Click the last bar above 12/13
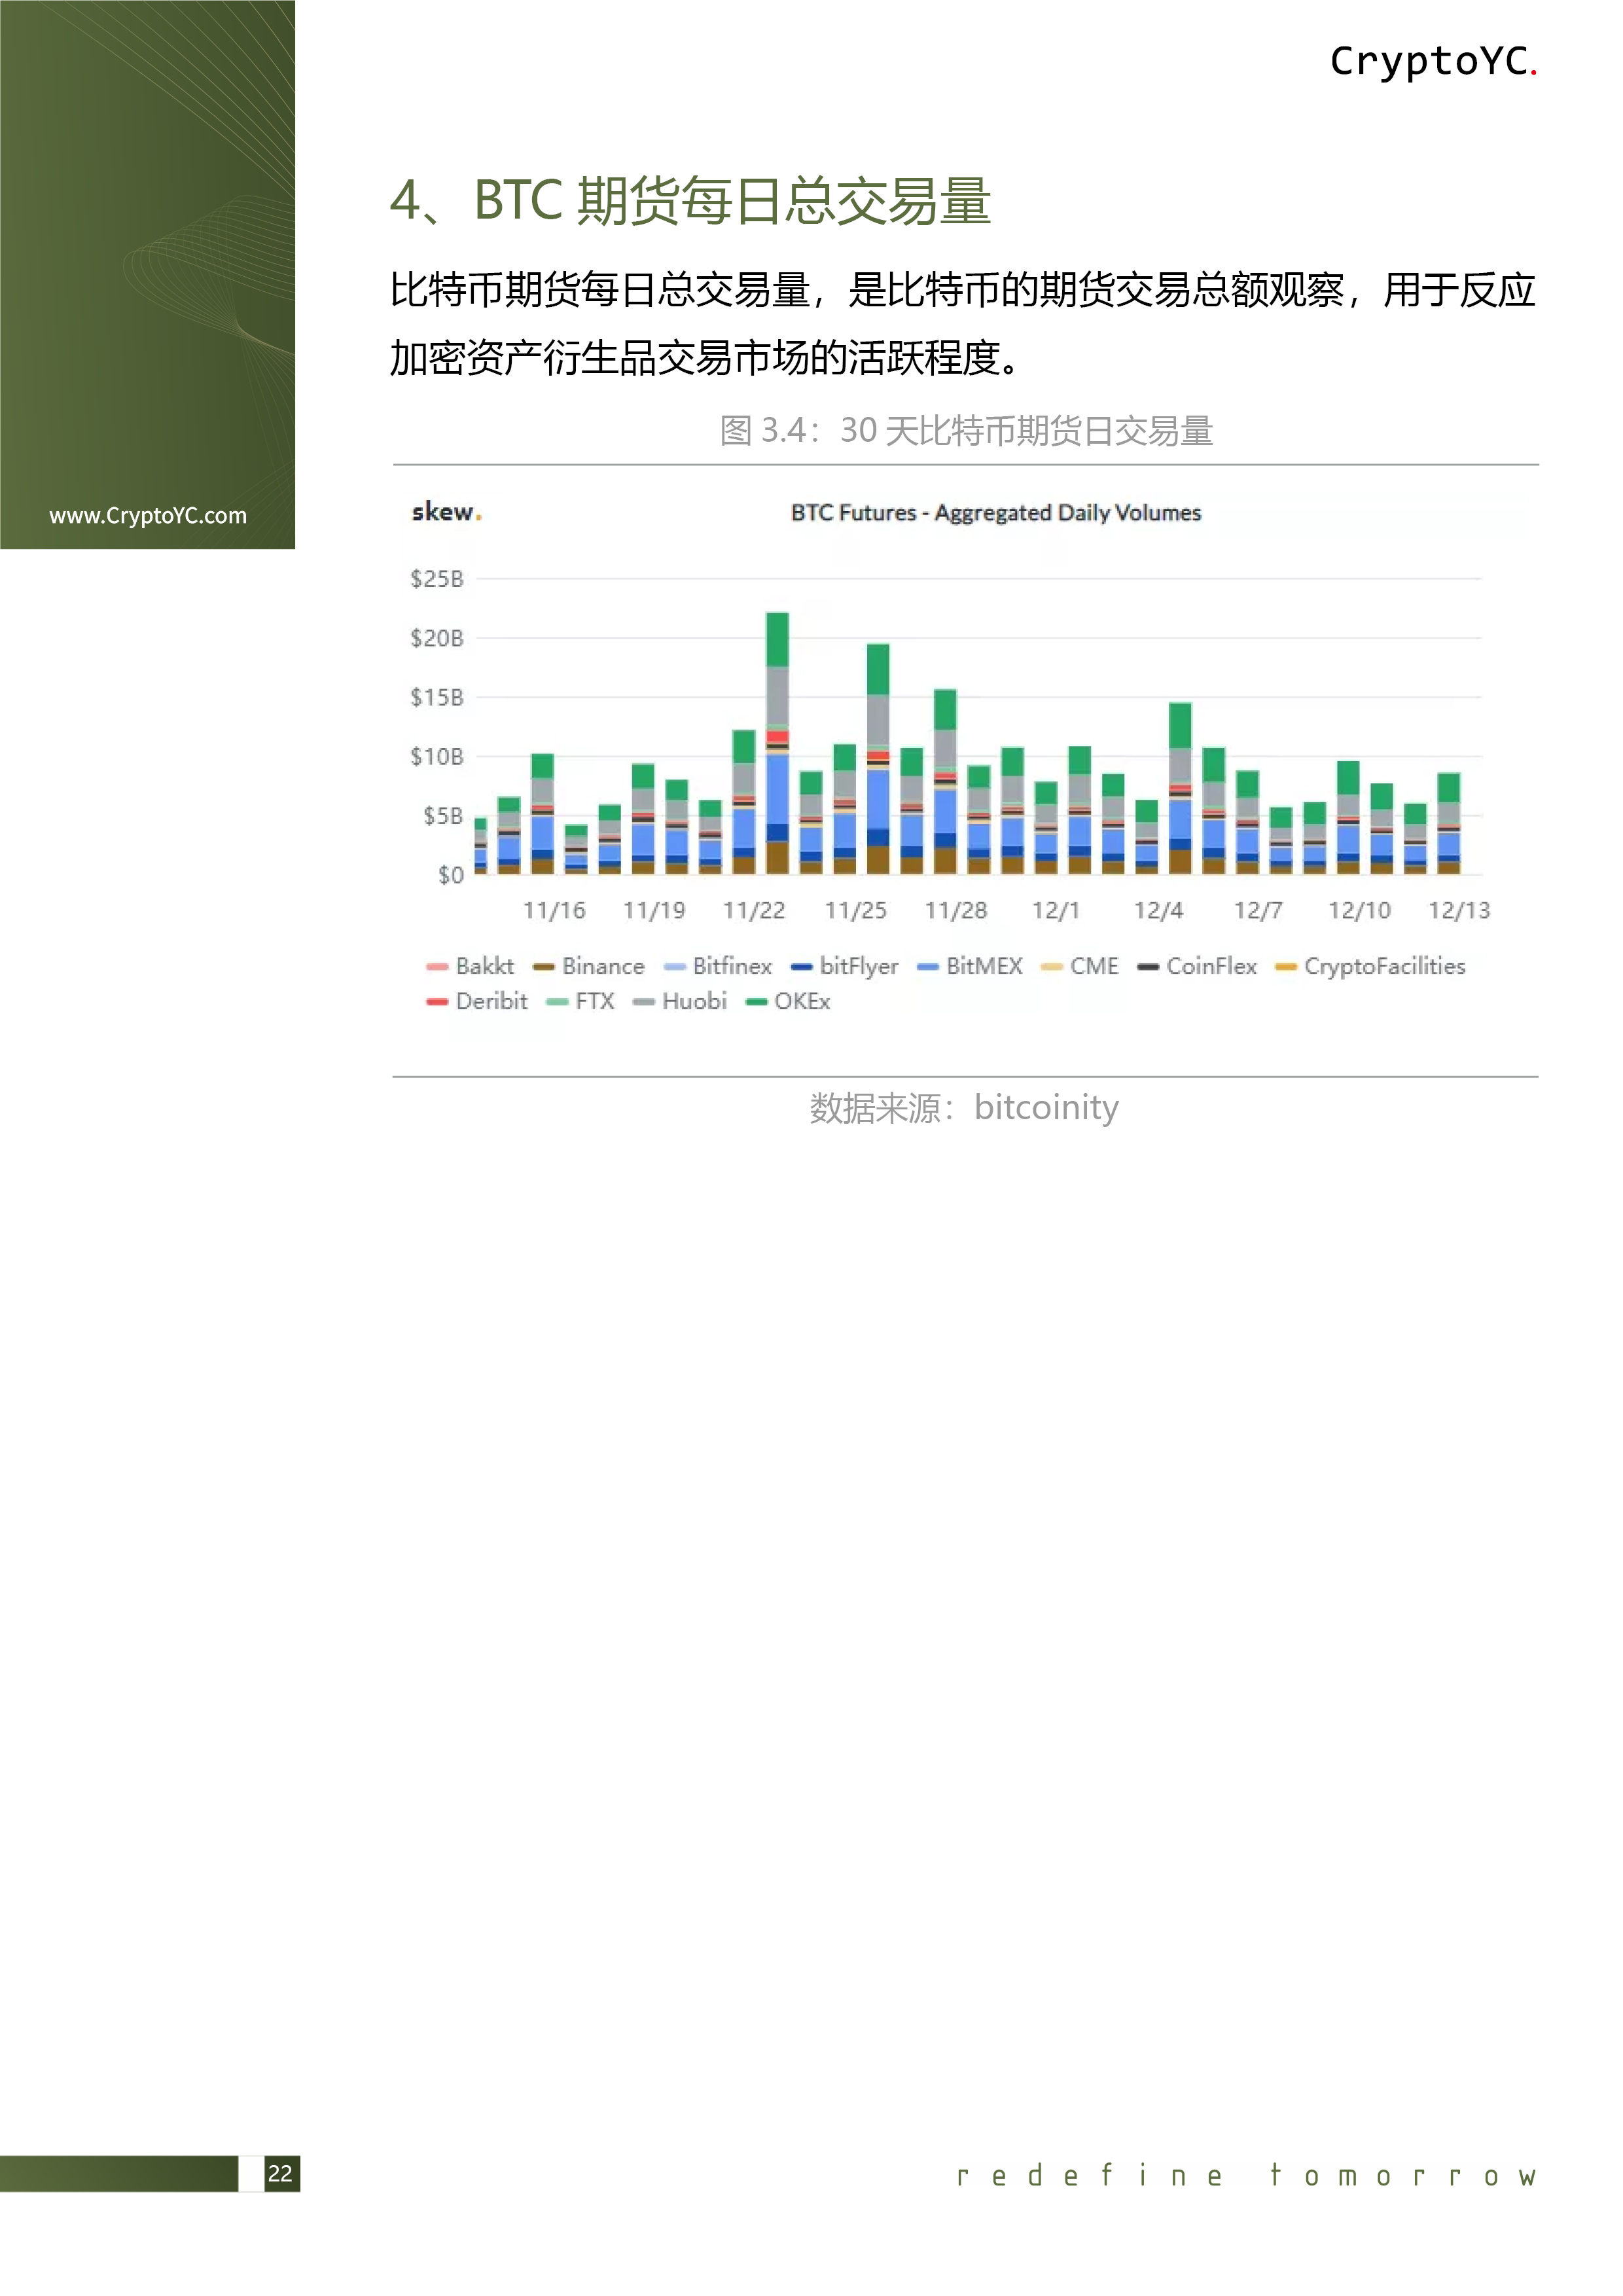 [x=1449, y=824]
